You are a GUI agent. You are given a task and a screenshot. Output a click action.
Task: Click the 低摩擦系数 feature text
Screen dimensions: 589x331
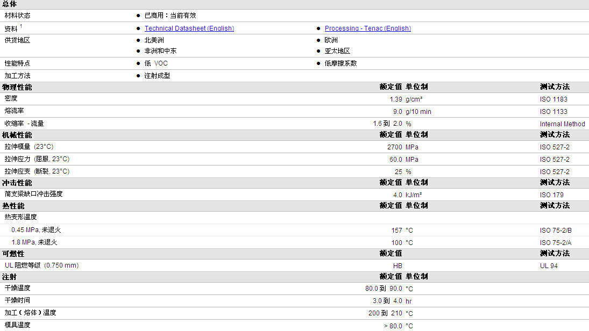coord(340,63)
